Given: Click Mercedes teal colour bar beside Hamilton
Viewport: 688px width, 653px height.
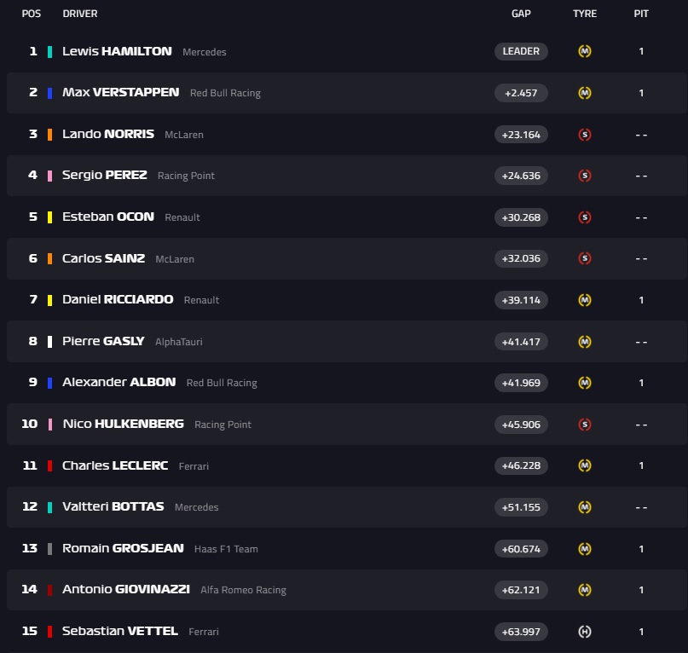Looking at the screenshot, I should coord(50,51).
